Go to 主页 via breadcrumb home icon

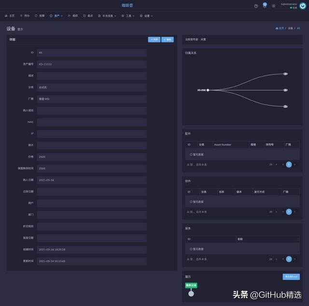tap(280, 28)
